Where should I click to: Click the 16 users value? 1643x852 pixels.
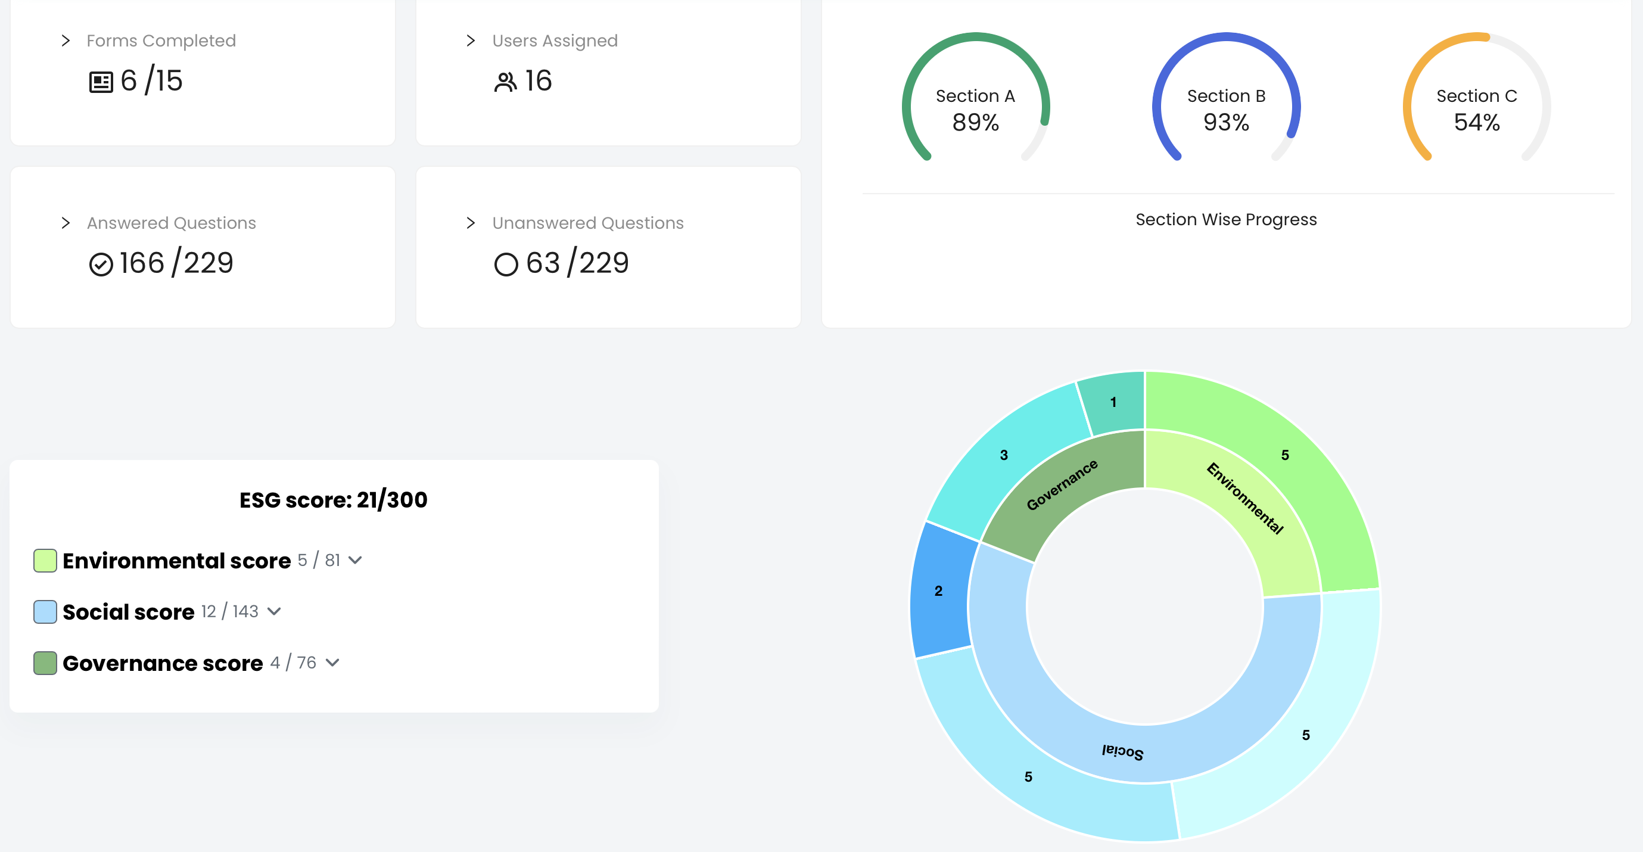539,81
